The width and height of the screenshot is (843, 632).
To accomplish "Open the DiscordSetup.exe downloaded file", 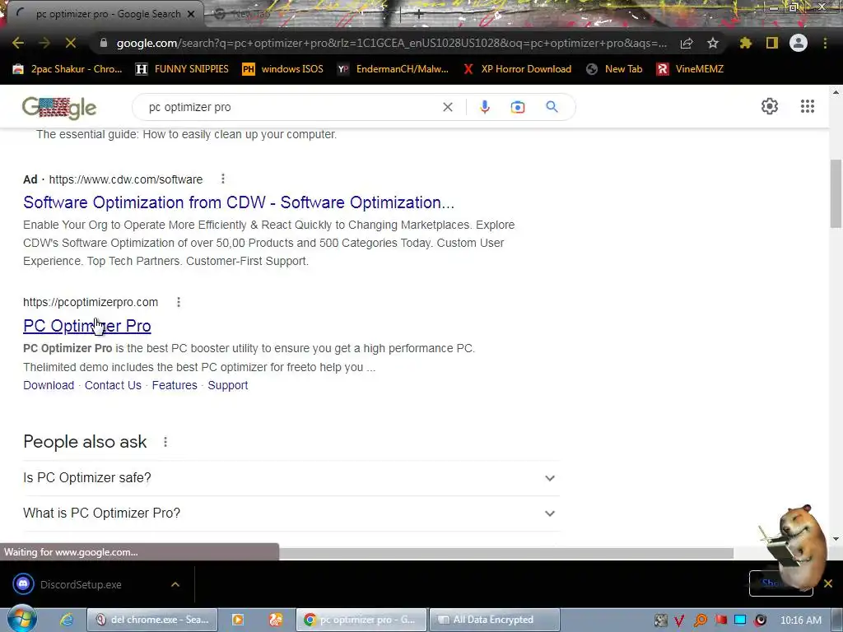I will click(x=81, y=584).
